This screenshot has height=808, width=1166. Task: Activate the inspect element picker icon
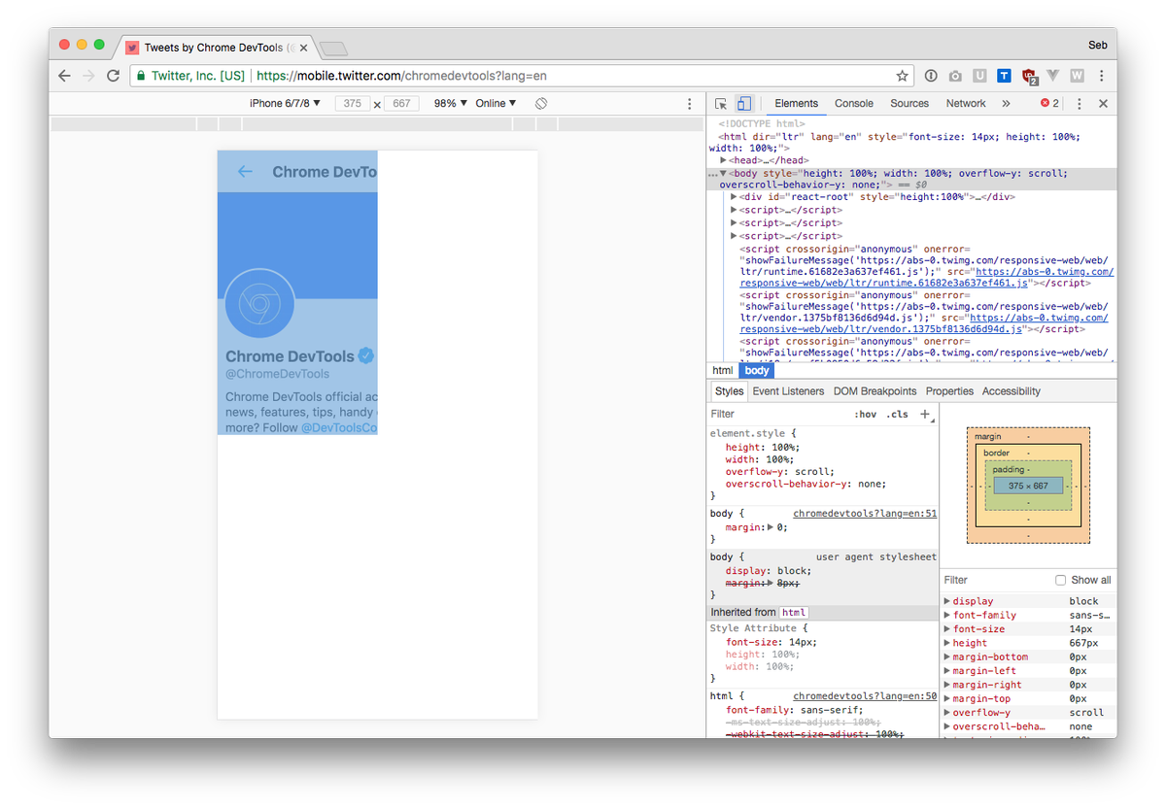coord(721,103)
